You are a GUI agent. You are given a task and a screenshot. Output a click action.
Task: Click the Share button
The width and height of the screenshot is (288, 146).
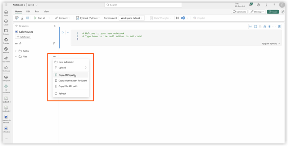coord(273,11)
